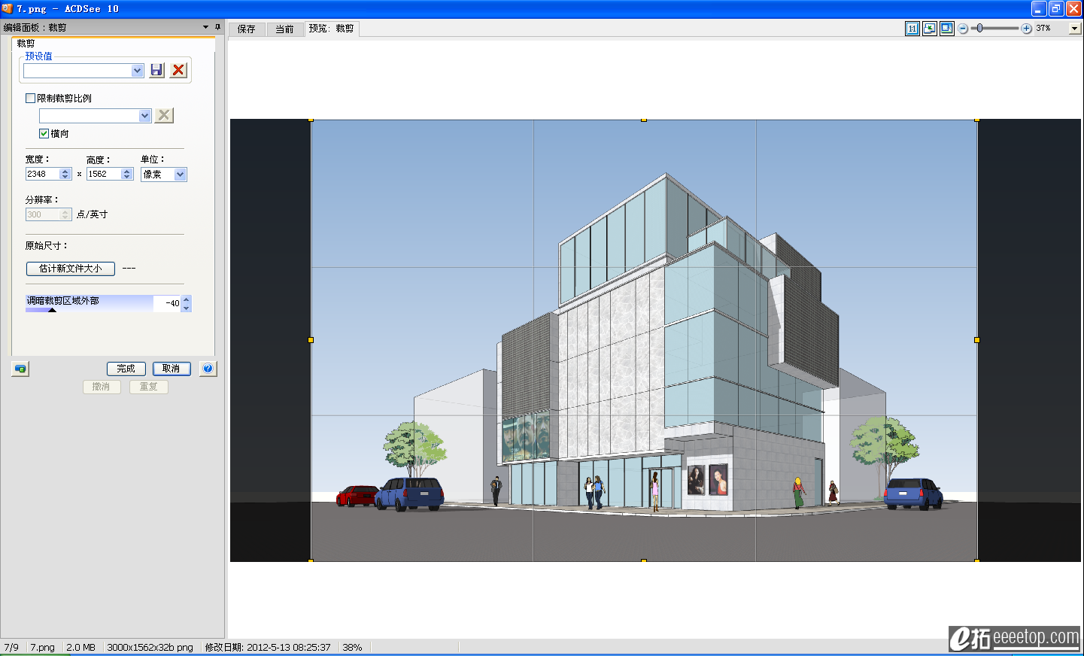1084x656 pixels.
Task: Click the 7/9 image counter
Action: coord(11,647)
